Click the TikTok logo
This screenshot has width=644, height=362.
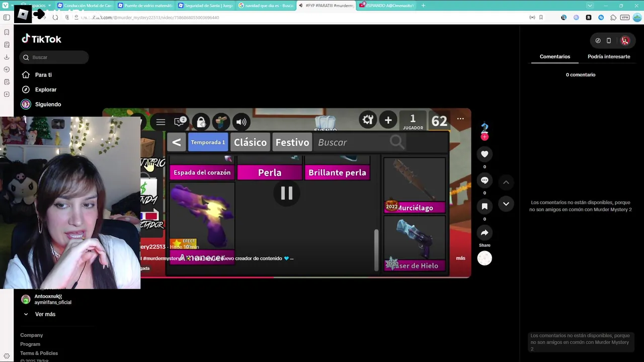pyautogui.click(x=41, y=39)
